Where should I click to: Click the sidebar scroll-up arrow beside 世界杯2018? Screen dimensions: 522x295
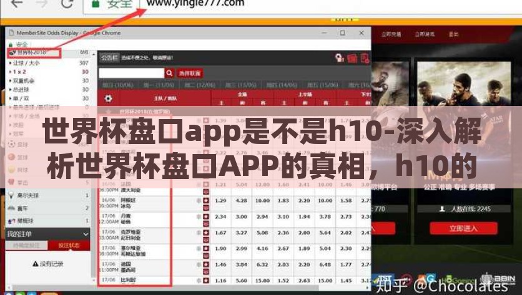click(x=94, y=54)
